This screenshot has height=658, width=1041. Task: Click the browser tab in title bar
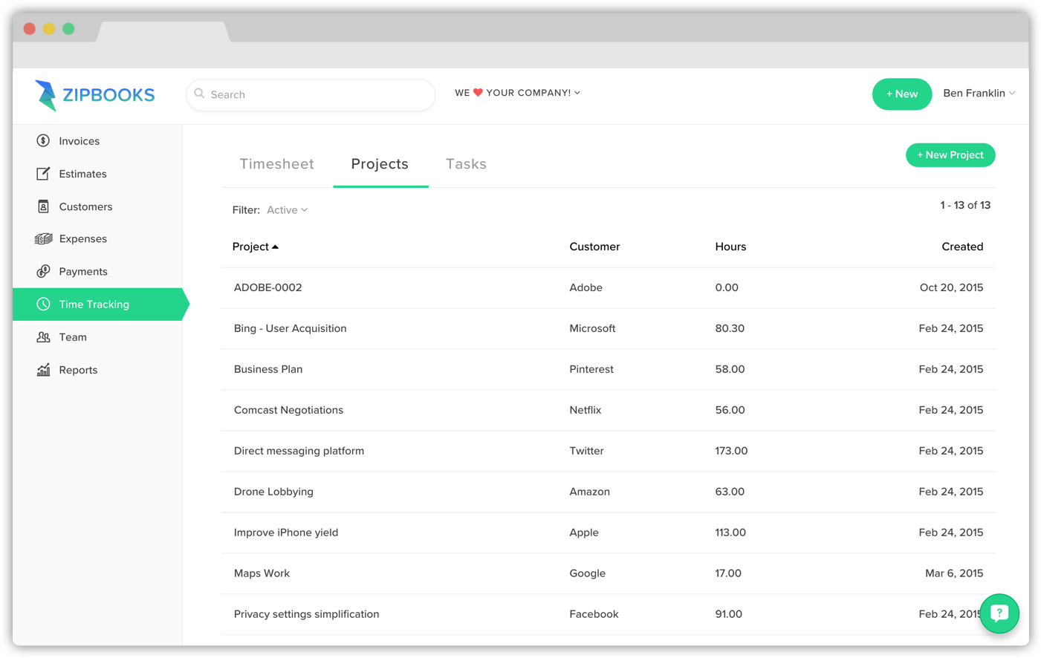(163, 31)
